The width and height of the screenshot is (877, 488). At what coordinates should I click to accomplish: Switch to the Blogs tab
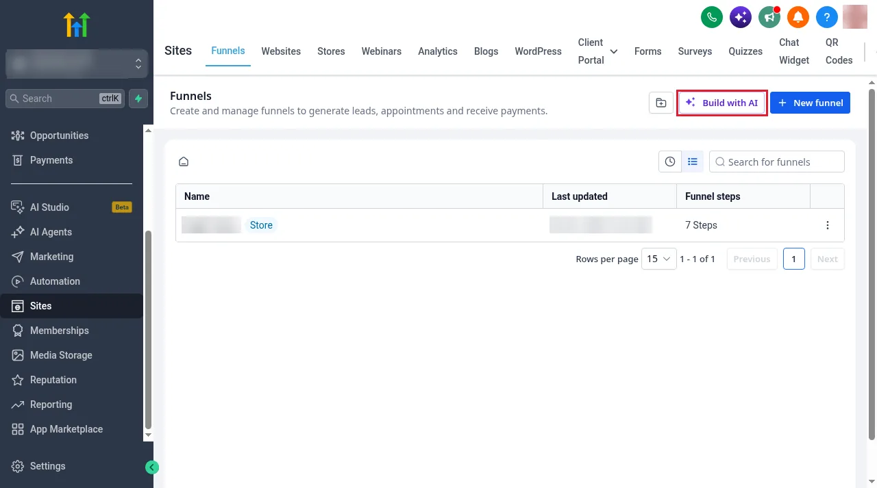[486, 51]
